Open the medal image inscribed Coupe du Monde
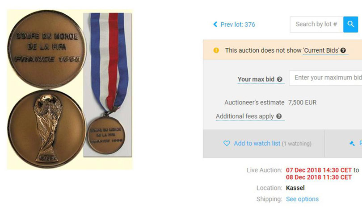This screenshot has height=211, width=362. [x=46, y=49]
